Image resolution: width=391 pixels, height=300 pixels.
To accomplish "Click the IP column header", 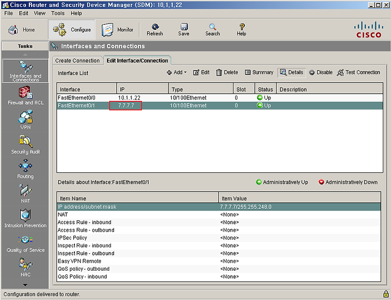I will pos(143,89).
